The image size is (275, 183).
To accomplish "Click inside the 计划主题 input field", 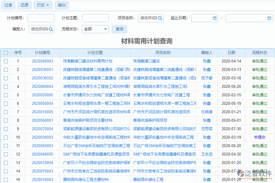I will (95, 18).
